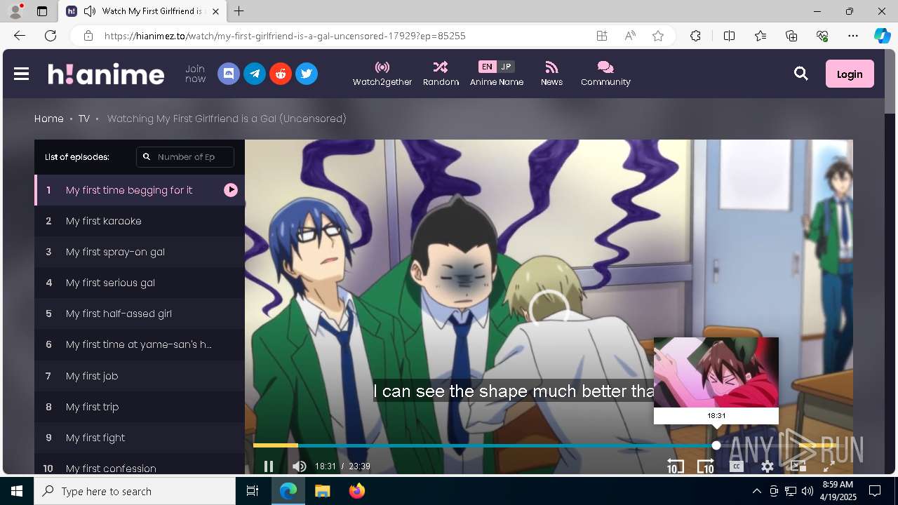Select episode 7 My first job
This screenshot has height=505, width=898.
(140, 376)
